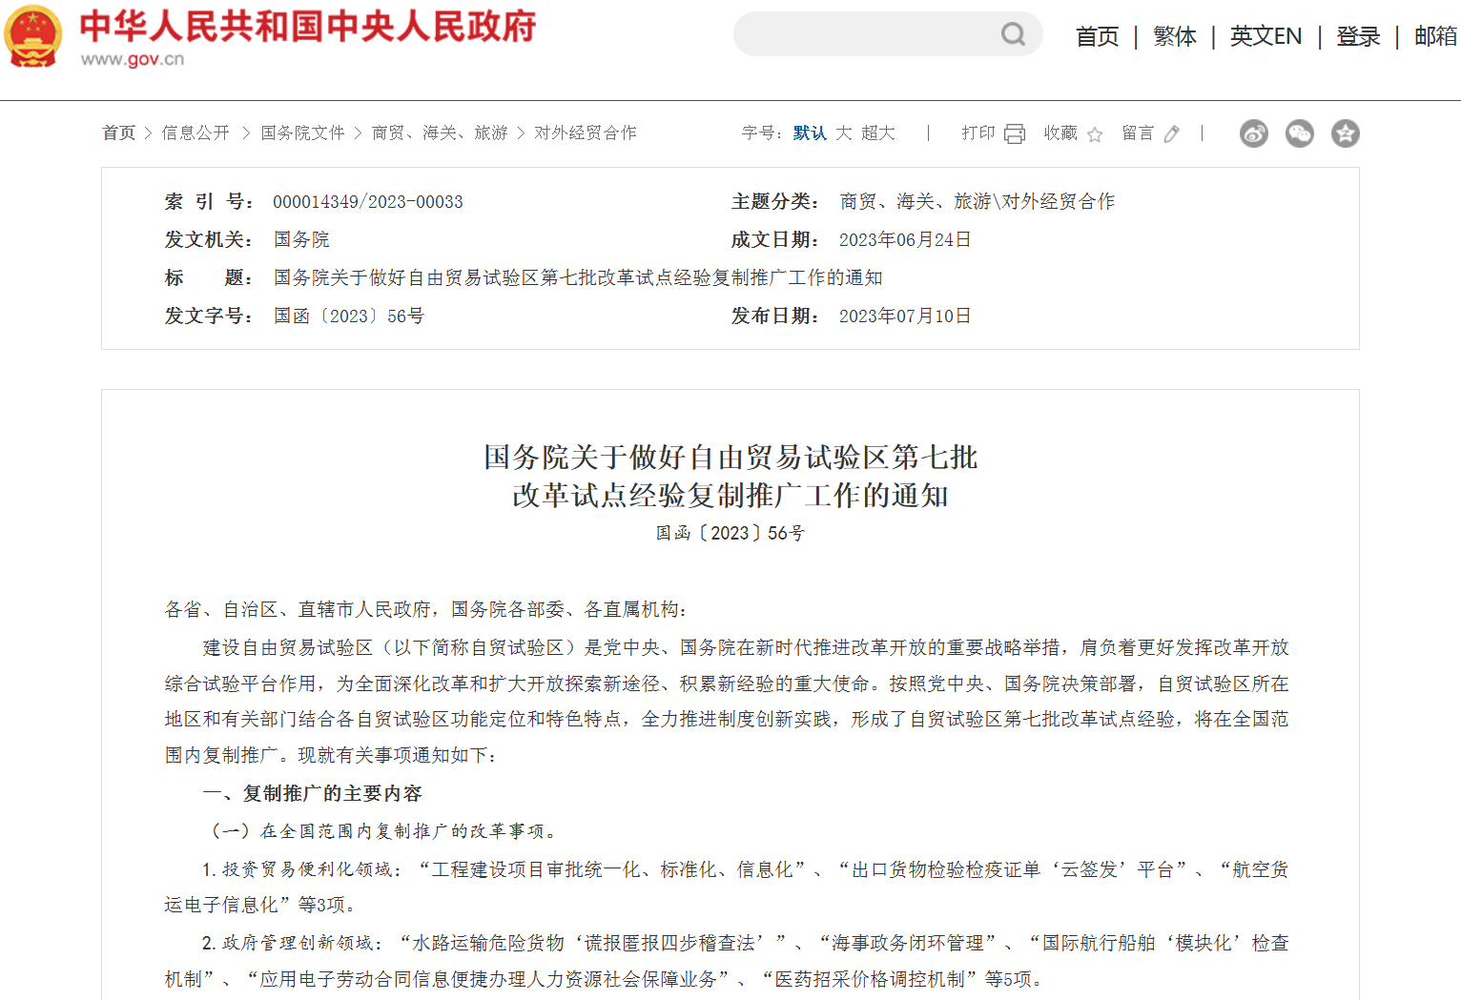Open the 邮箱 mailbox link
This screenshot has width=1461, height=1000.
(x=1434, y=35)
